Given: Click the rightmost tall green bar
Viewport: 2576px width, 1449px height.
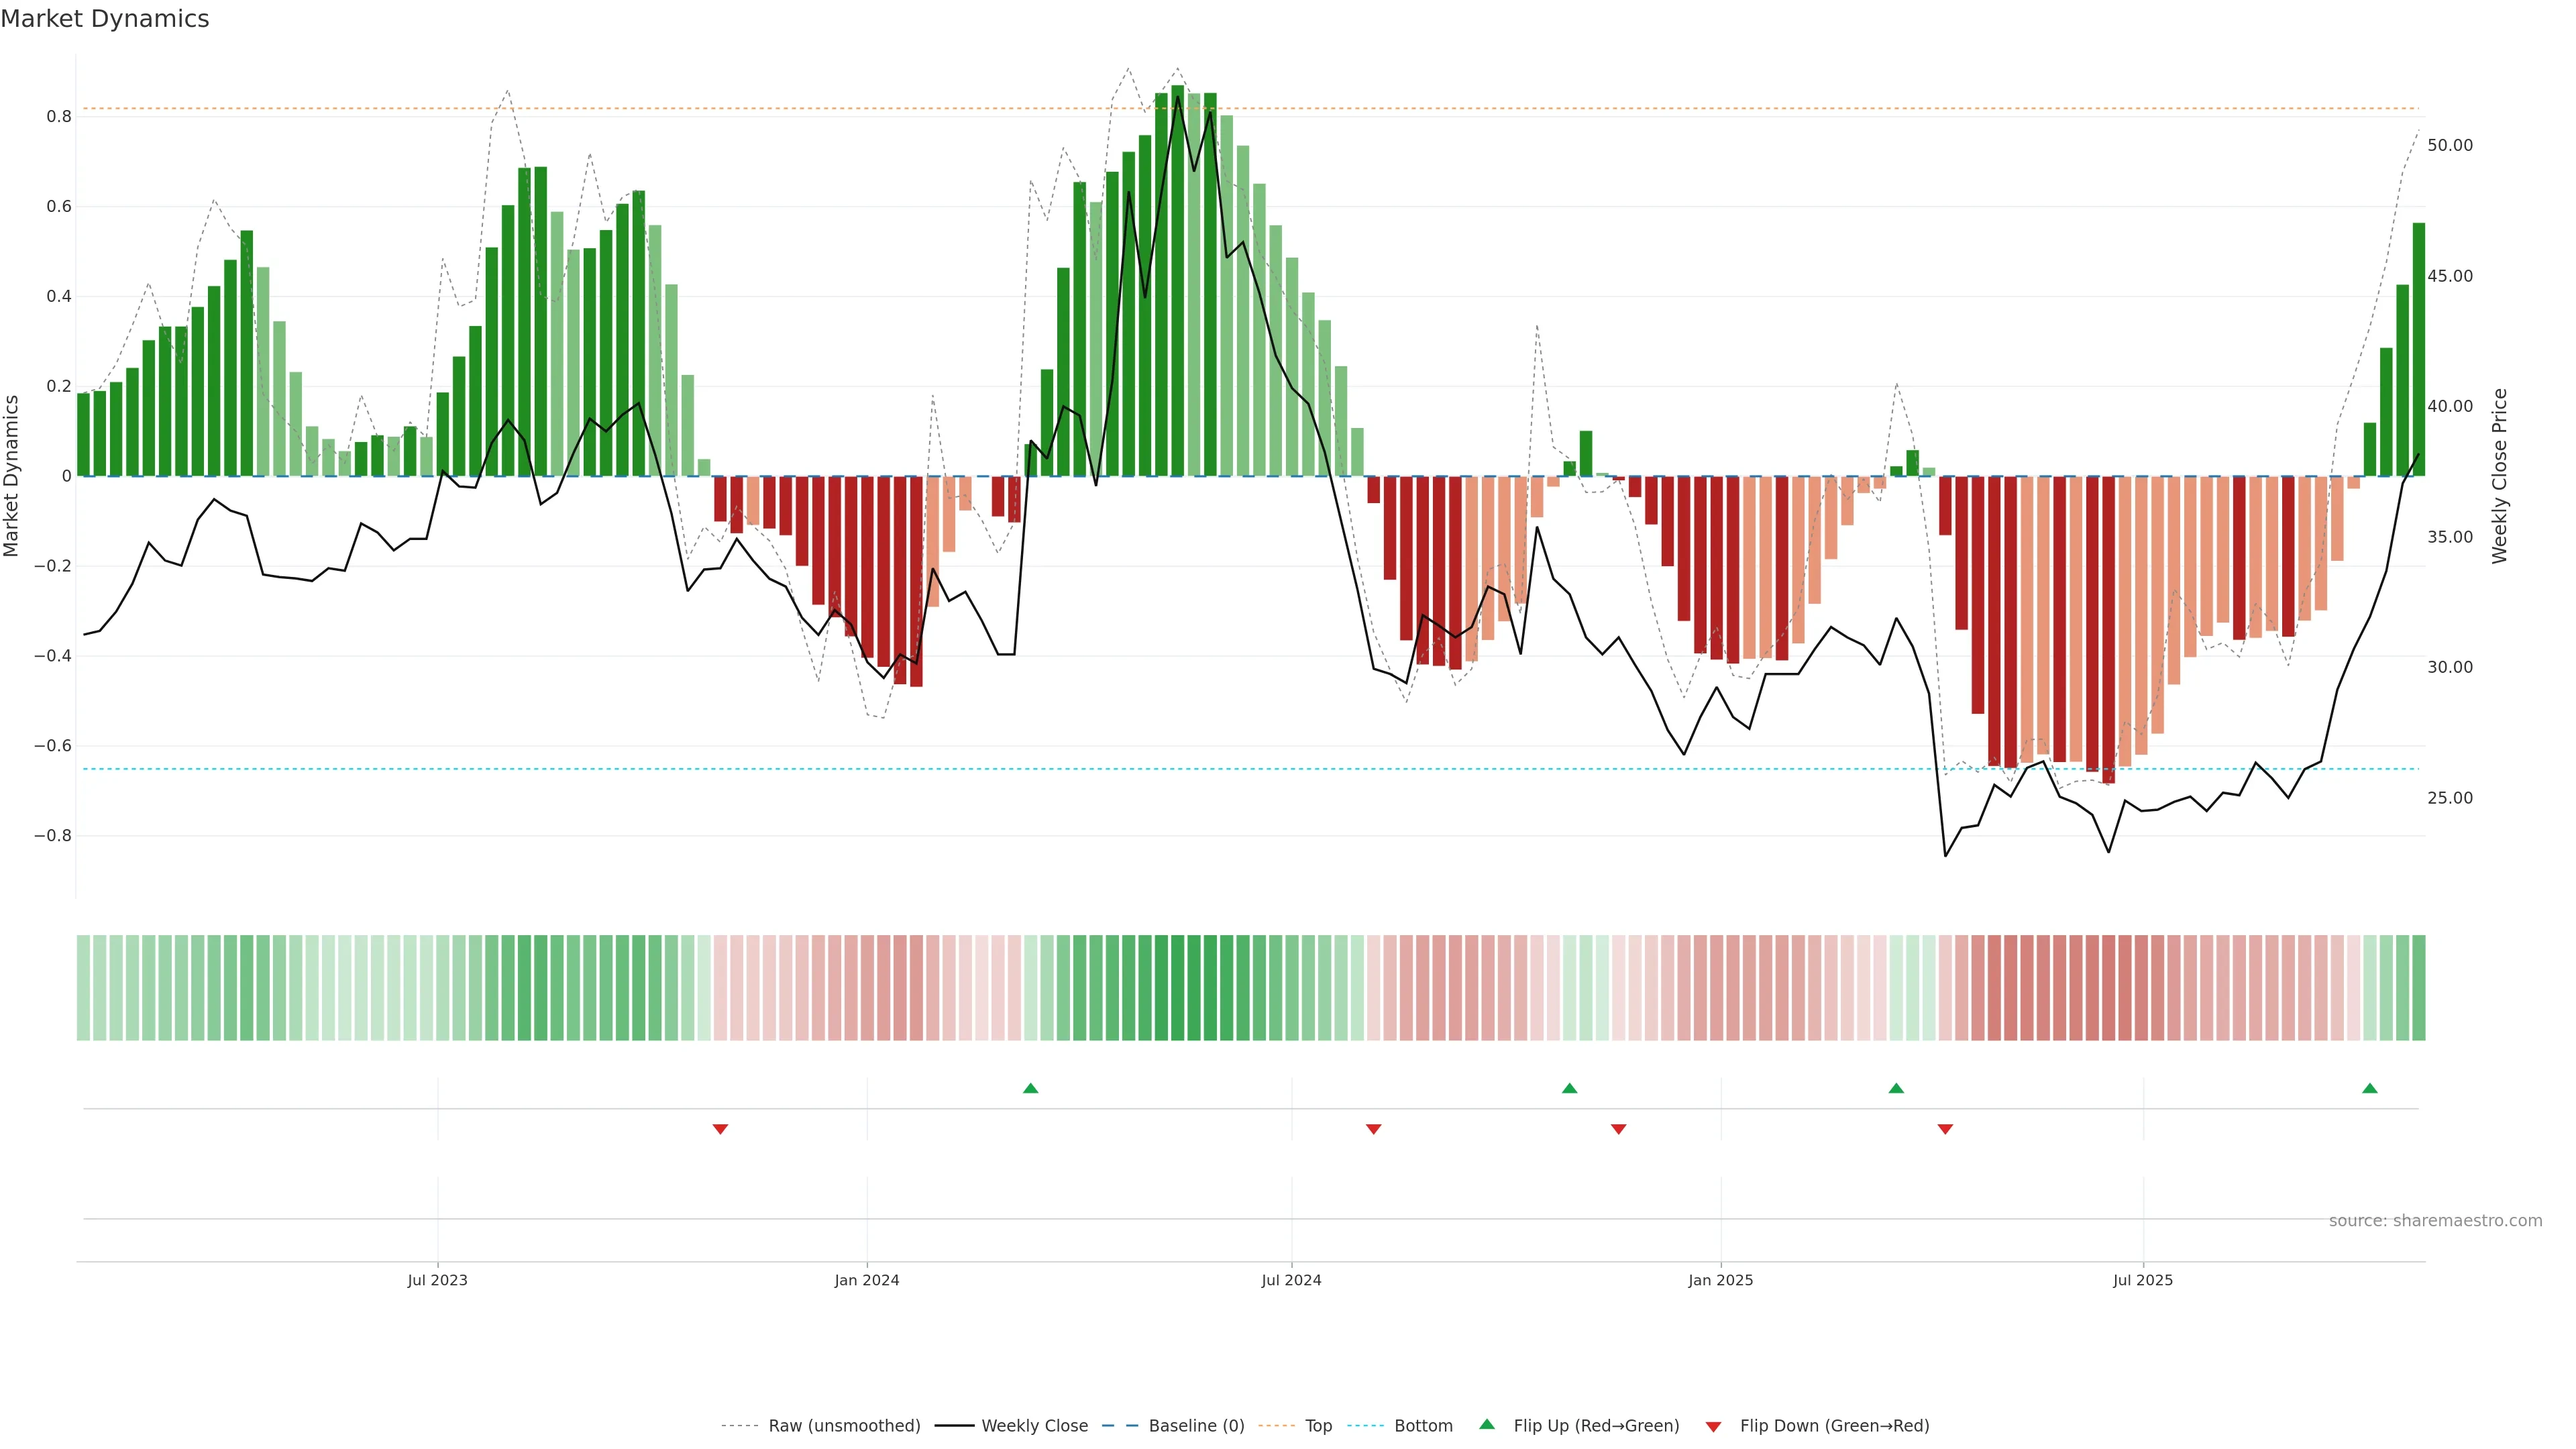Looking at the screenshot, I should tap(2418, 350).
